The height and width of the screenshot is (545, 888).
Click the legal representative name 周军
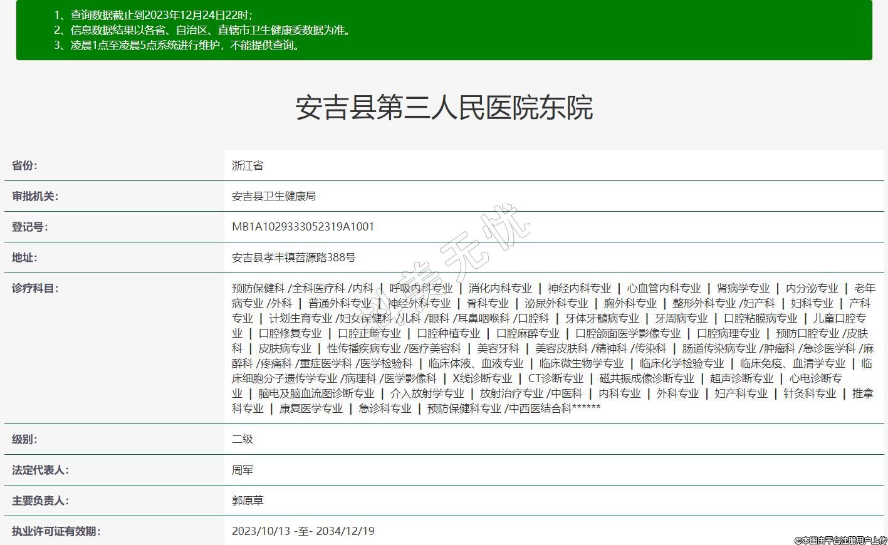[x=243, y=470]
